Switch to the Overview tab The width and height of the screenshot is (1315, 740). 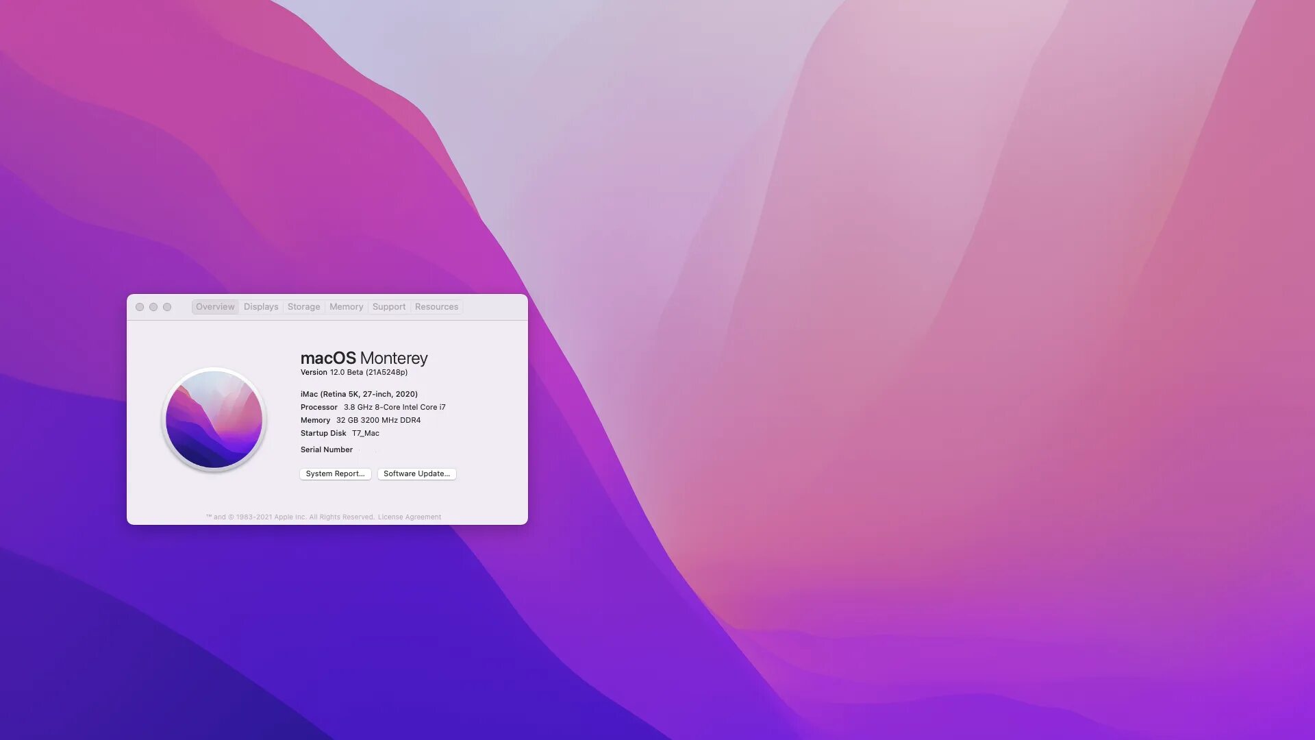click(x=215, y=307)
